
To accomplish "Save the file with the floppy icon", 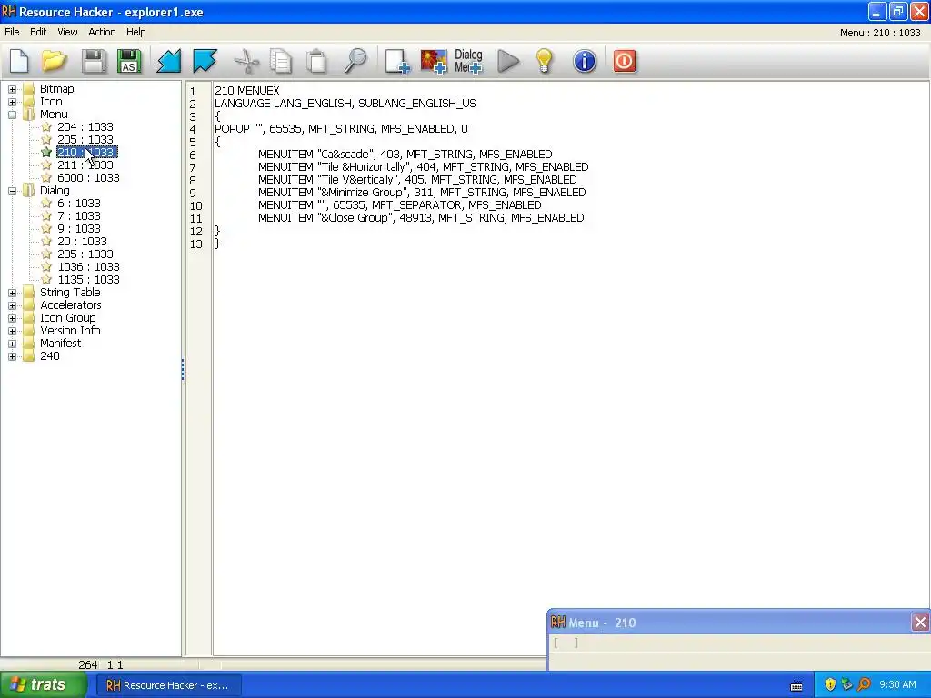I will tap(94, 61).
